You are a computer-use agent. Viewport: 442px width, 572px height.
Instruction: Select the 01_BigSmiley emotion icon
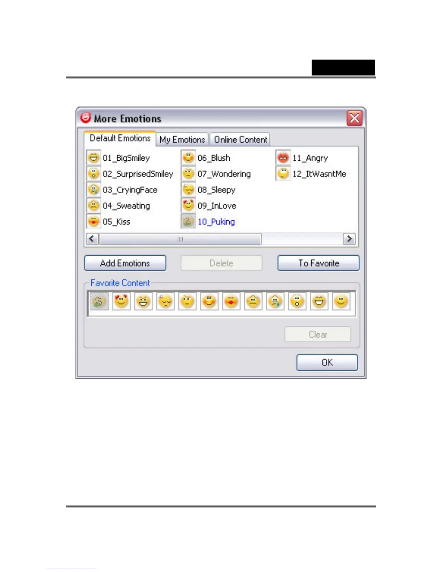pos(94,158)
